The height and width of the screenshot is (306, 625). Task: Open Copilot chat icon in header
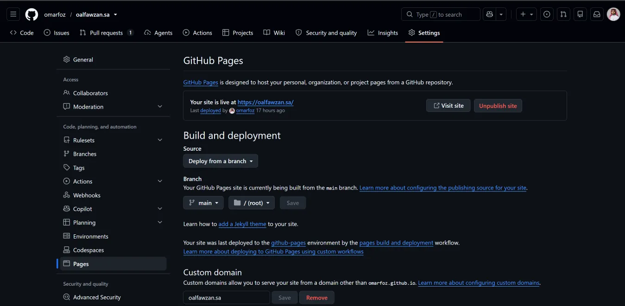[x=490, y=14]
